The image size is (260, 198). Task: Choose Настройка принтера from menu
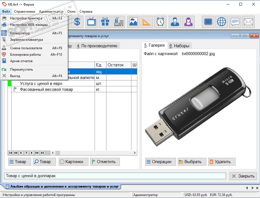pyautogui.click(x=34, y=18)
